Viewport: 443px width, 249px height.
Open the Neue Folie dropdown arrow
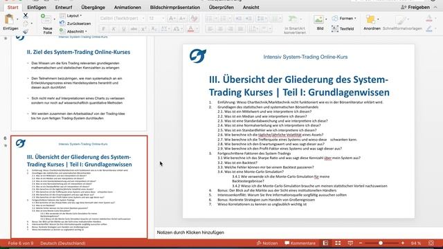tap(55, 19)
